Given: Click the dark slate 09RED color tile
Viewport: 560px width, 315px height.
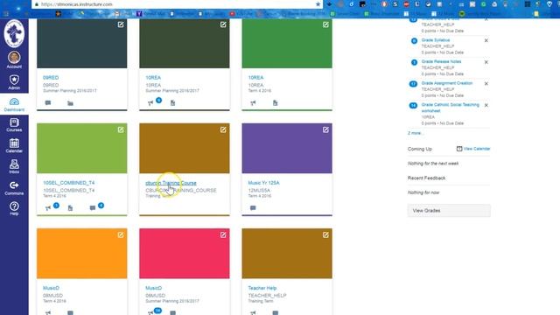Looking at the screenshot, I should [x=81, y=44].
